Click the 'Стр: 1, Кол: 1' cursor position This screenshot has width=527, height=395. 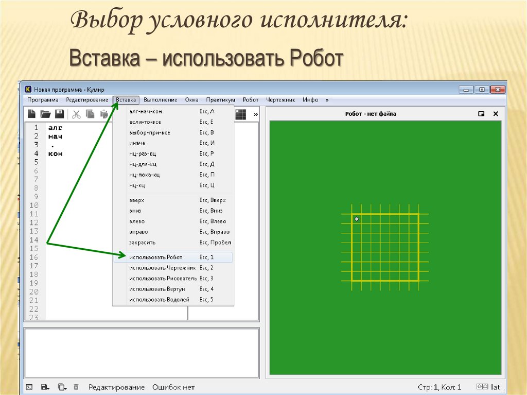click(440, 387)
